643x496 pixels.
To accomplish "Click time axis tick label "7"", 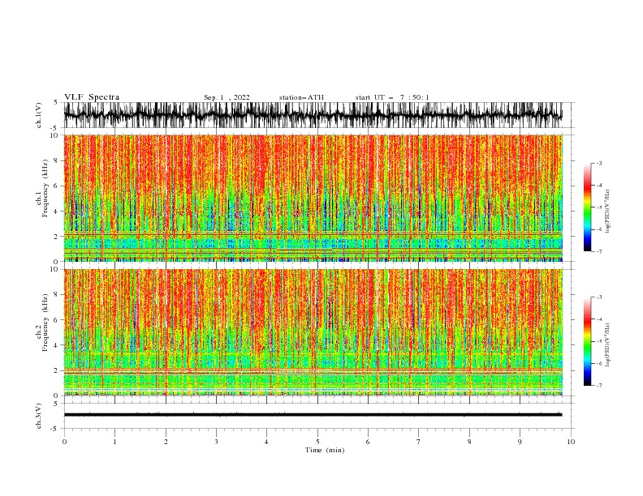I will pyautogui.click(x=419, y=442).
